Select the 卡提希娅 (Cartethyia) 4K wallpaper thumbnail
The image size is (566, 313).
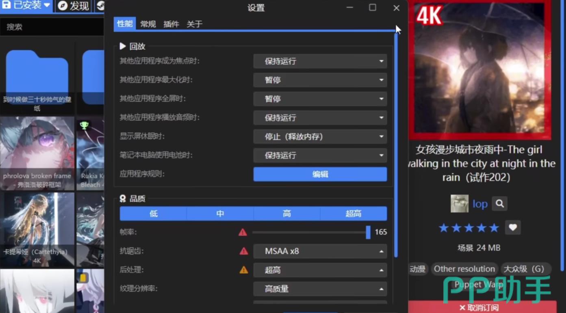point(37,229)
